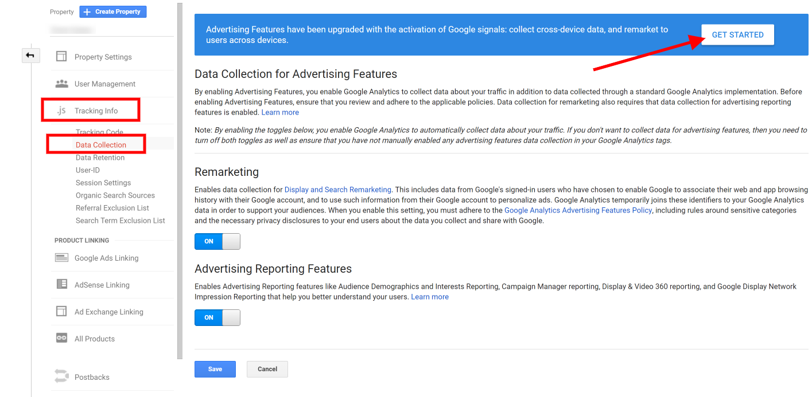Open Postbacks
The image size is (812, 397).
92,377
